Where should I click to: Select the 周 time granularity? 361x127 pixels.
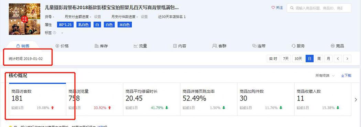click(x=319, y=59)
